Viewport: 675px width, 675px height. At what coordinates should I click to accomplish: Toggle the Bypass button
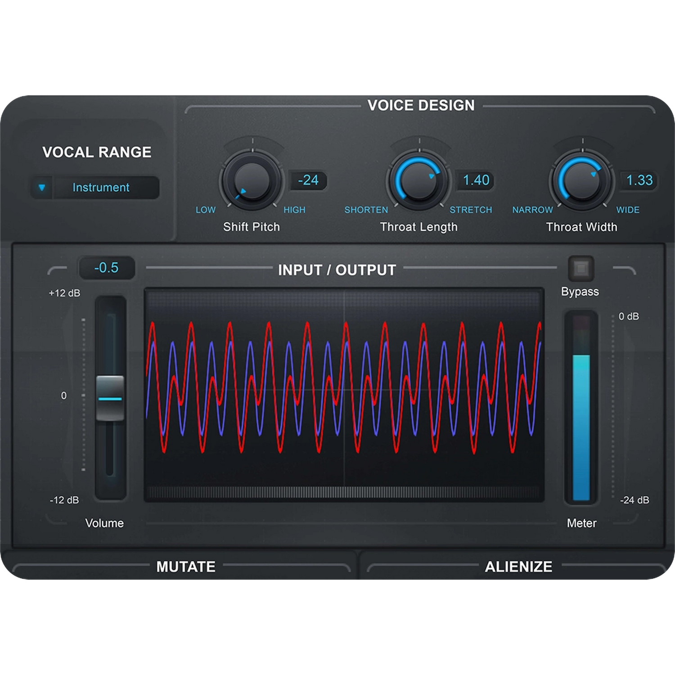580,269
